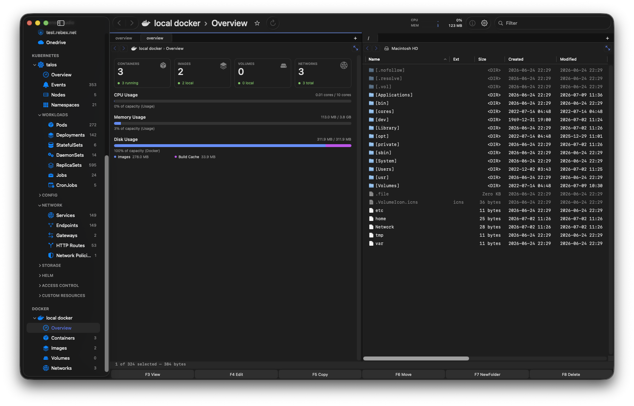Select the .VolumeIcon.icns file
634x406 pixels.
486,202
